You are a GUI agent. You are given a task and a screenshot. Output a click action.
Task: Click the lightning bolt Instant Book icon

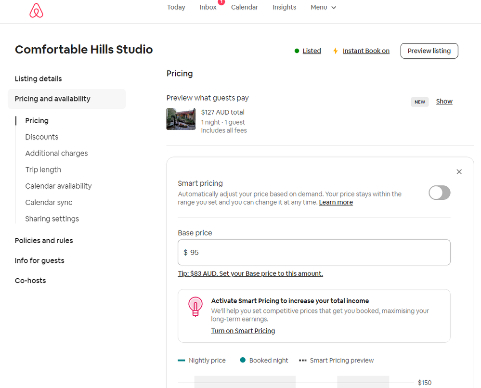coord(336,50)
